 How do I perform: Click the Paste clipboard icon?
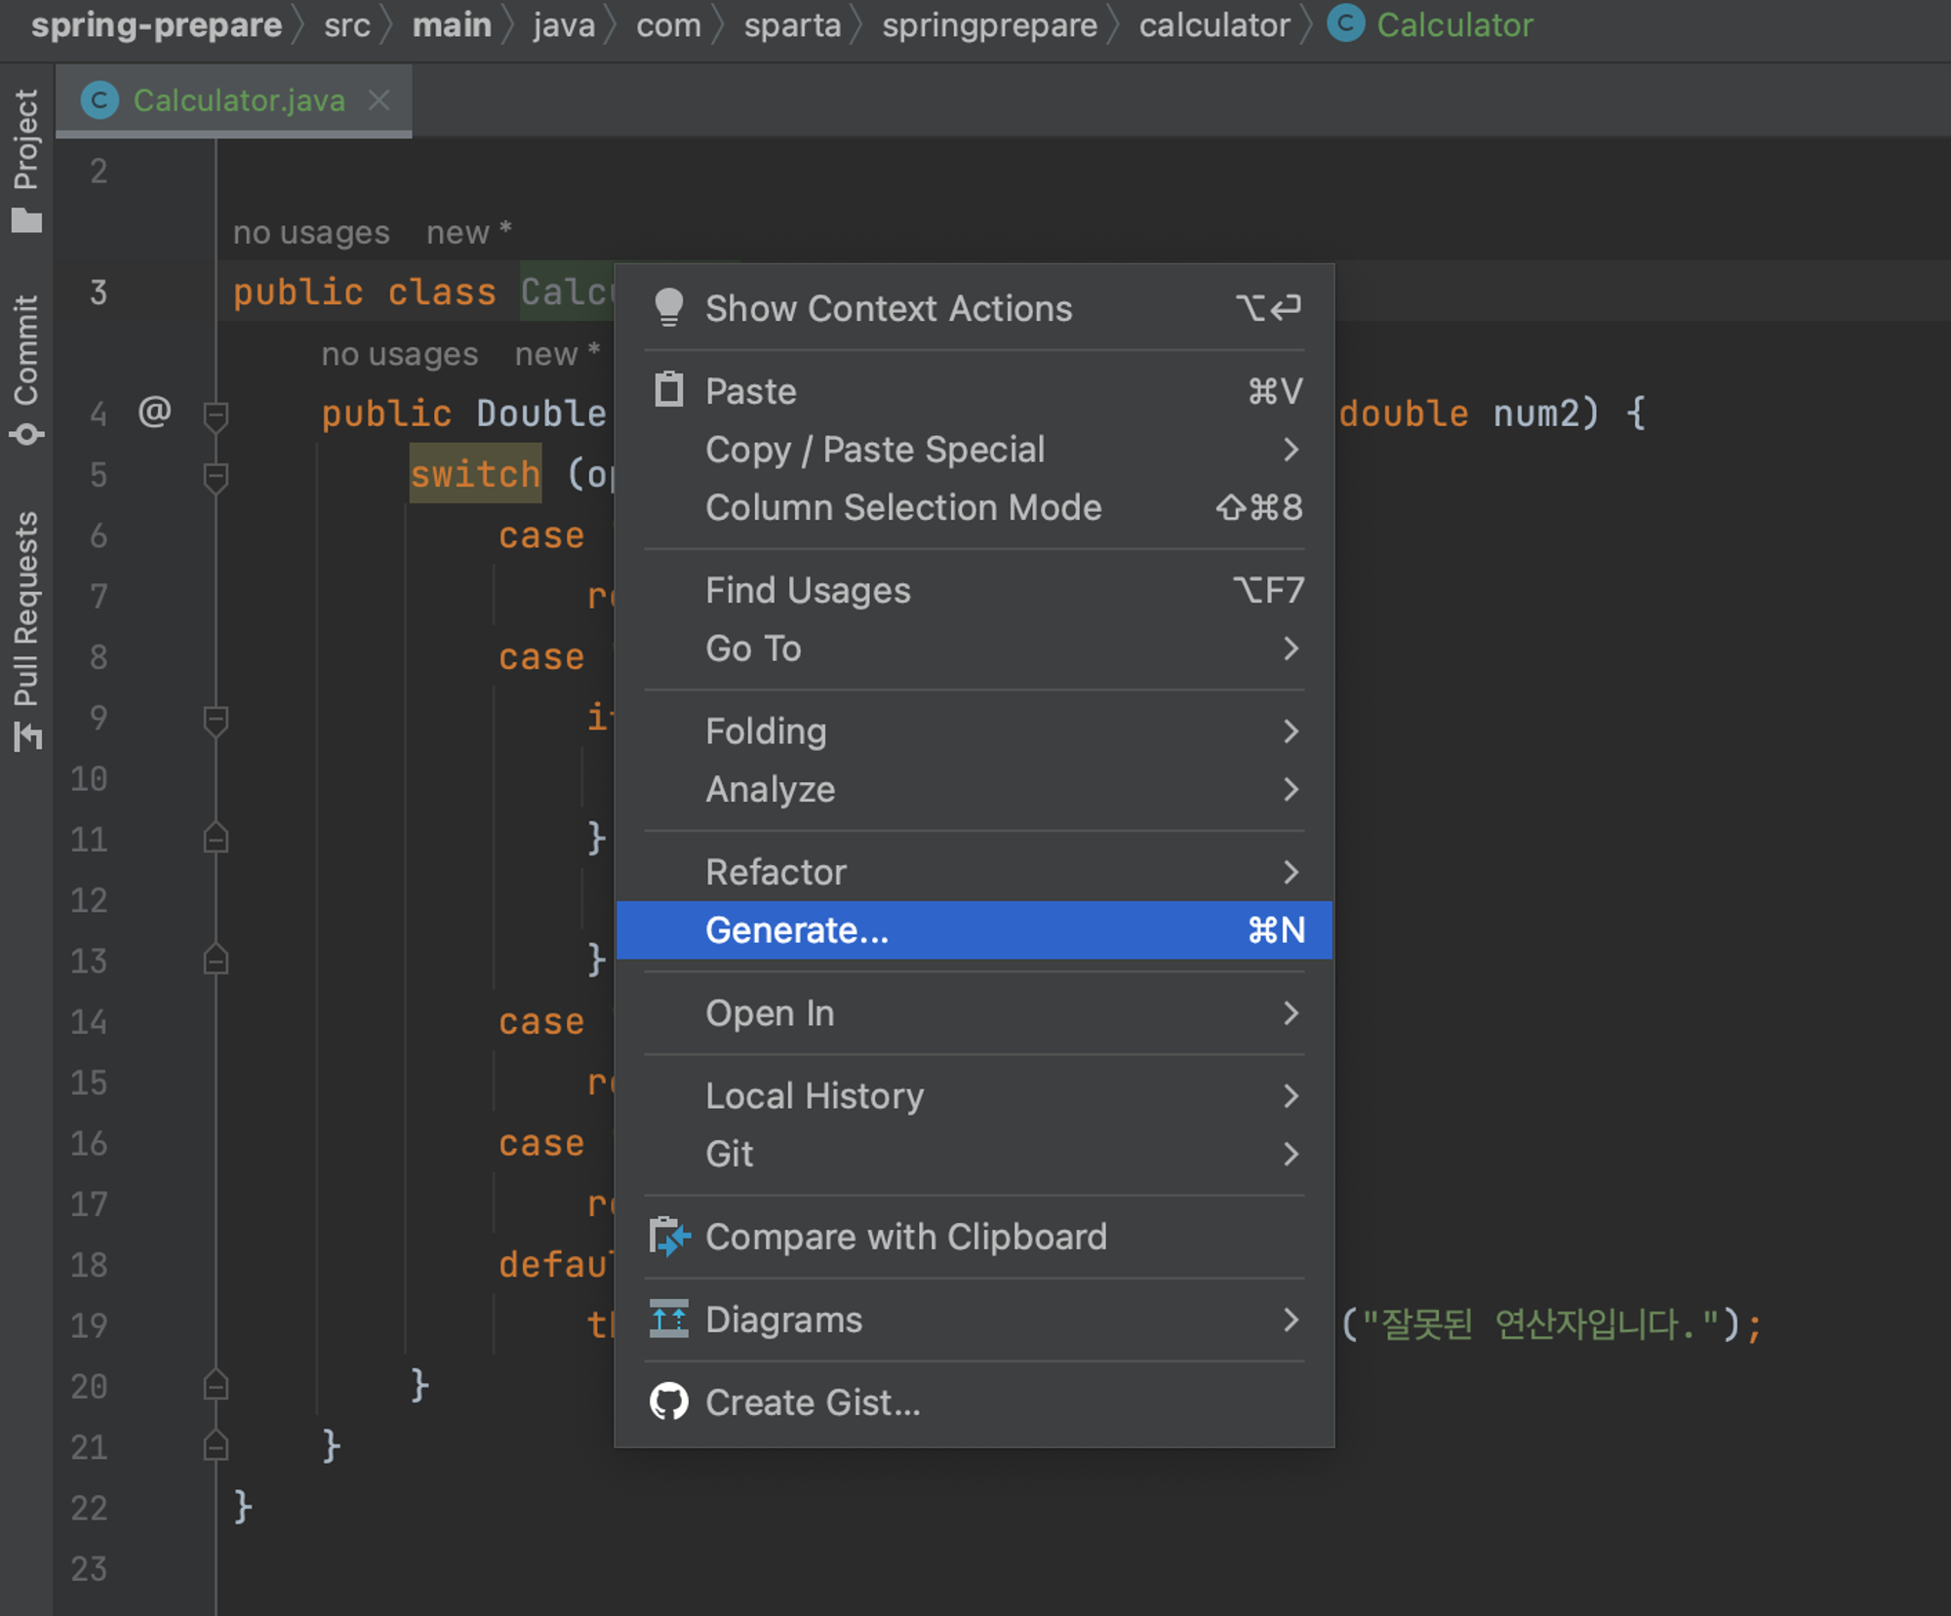coord(669,390)
